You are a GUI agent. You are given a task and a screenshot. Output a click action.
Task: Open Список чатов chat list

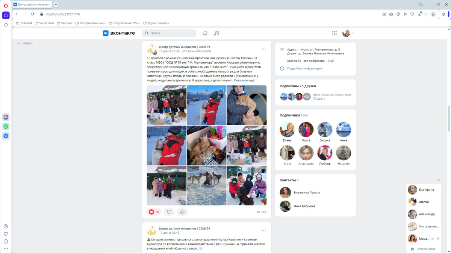click(423, 249)
